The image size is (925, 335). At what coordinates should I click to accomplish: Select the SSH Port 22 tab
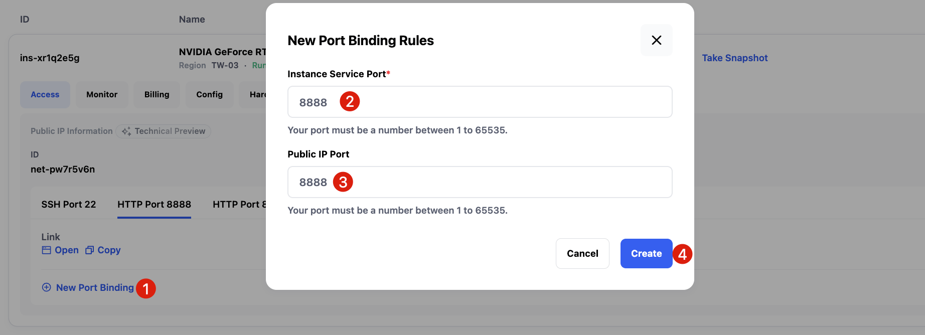pyautogui.click(x=69, y=205)
